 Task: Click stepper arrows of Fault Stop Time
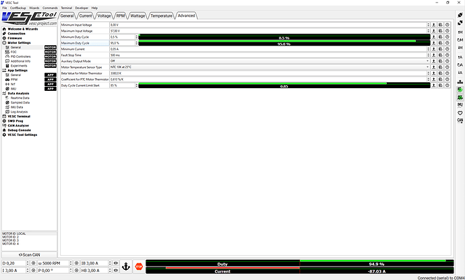point(428,55)
